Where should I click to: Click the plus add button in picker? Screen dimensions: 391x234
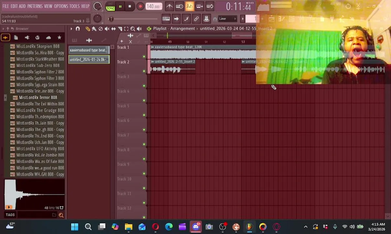(x=121, y=41)
